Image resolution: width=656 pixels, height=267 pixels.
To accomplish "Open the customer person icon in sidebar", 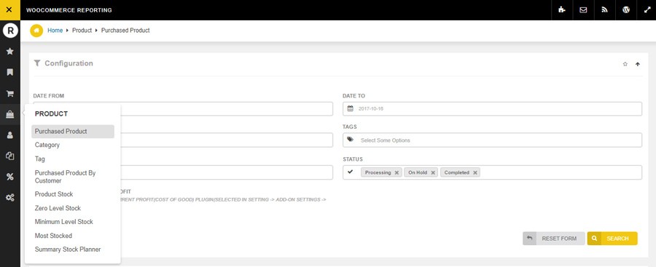I will tap(10, 135).
